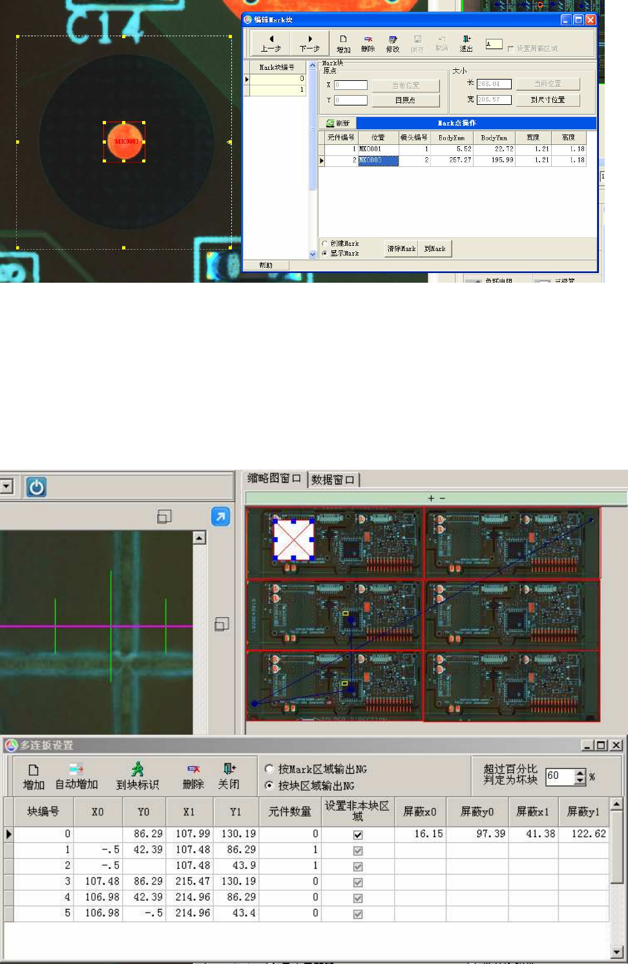This screenshot has height=964, width=628.
Task: Select MK0003 cell in Mark table
Action: (x=379, y=160)
